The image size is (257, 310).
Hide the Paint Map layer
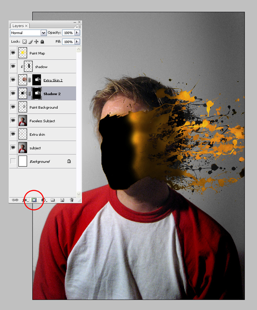pos(13,53)
